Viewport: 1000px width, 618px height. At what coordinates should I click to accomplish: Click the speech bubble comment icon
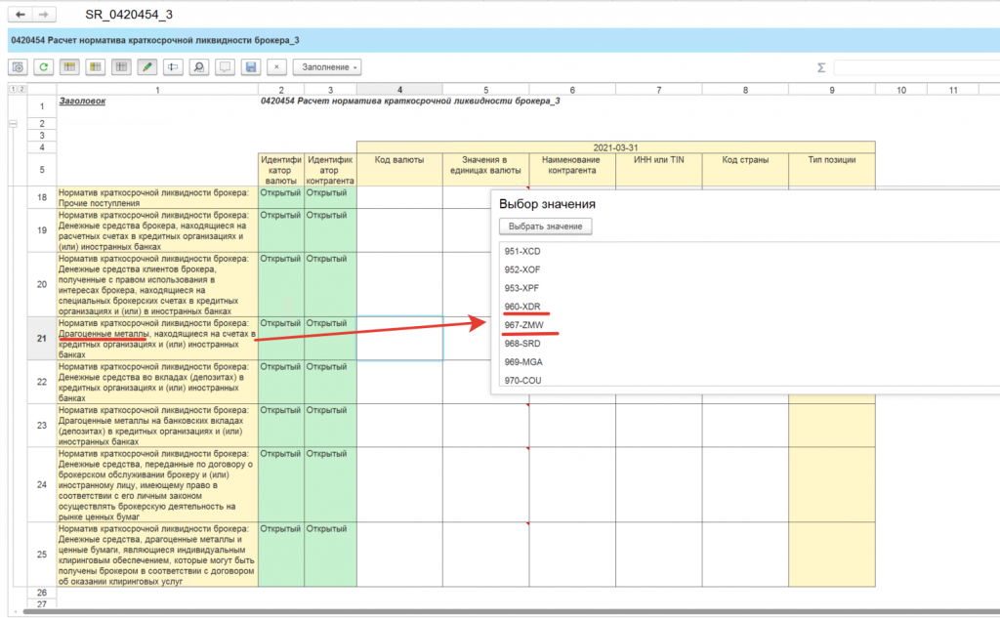225,67
